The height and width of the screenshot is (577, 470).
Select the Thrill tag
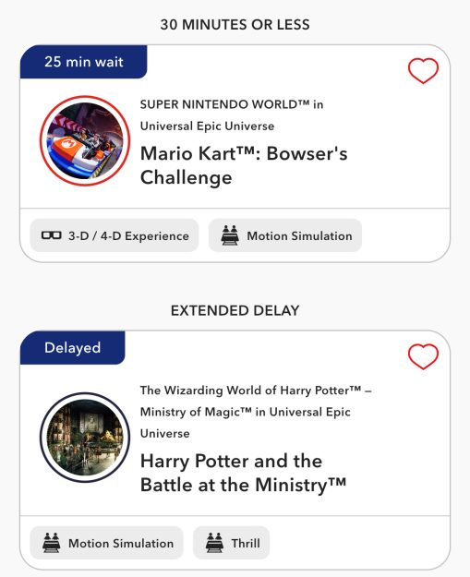(231, 543)
